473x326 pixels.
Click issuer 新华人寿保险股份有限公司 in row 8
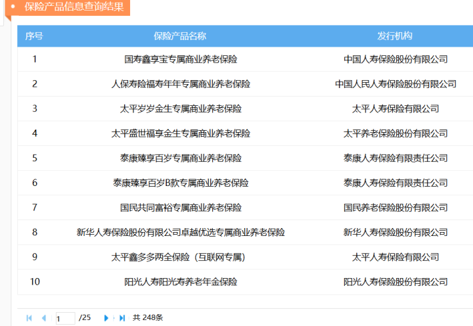pyautogui.click(x=395, y=233)
